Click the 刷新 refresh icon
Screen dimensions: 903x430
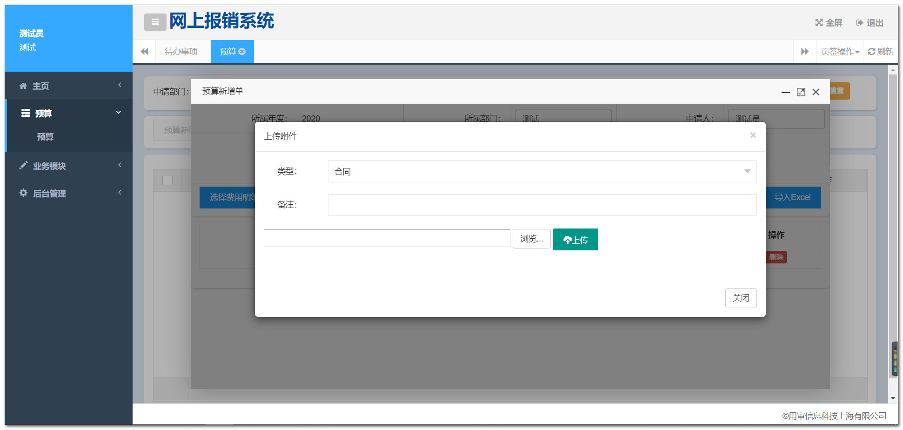pos(871,52)
